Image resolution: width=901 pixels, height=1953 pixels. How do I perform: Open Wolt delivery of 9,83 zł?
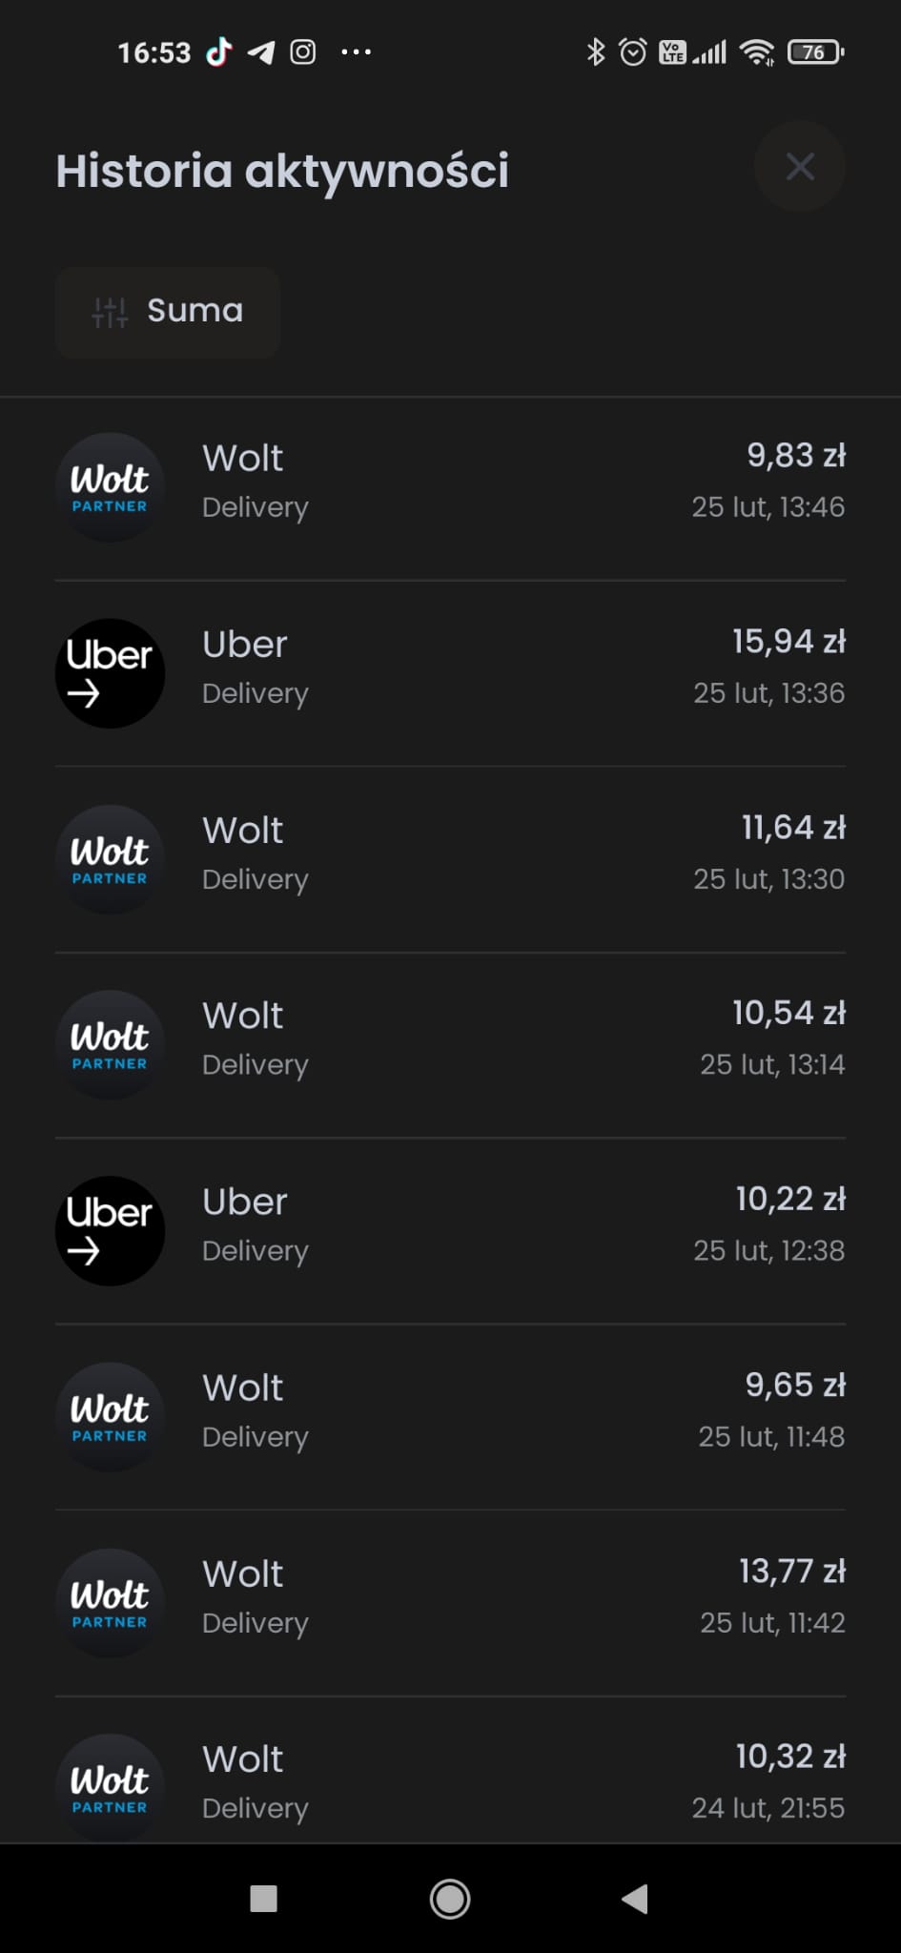[x=450, y=487]
